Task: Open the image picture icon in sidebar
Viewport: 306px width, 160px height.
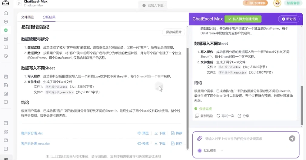Action: (x=6, y=85)
